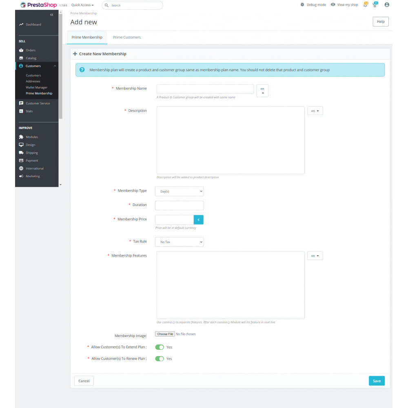Open Customers submenu item
408x408 pixels.
pos(33,75)
